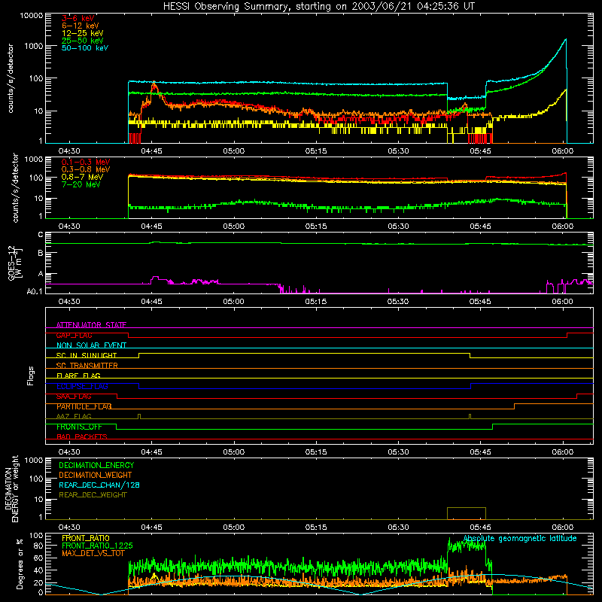Select the 3-6 keV legend label
Screen dimensions: 602x602
click(78, 18)
